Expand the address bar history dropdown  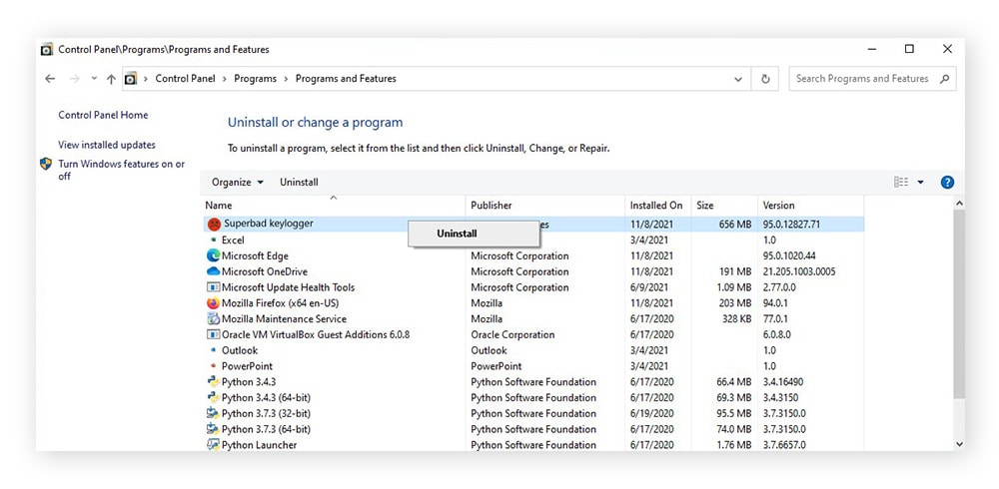[x=738, y=80]
